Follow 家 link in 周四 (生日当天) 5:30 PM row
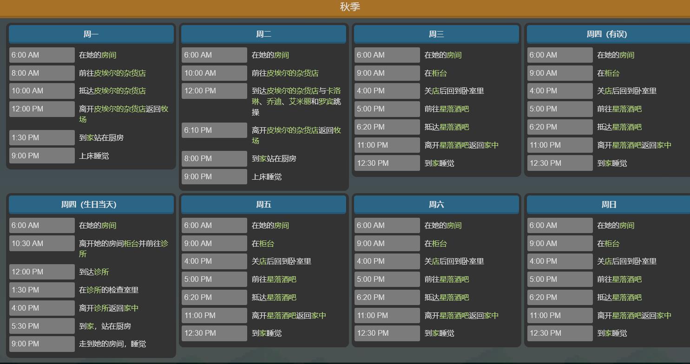The height and width of the screenshot is (364, 690). pos(90,326)
